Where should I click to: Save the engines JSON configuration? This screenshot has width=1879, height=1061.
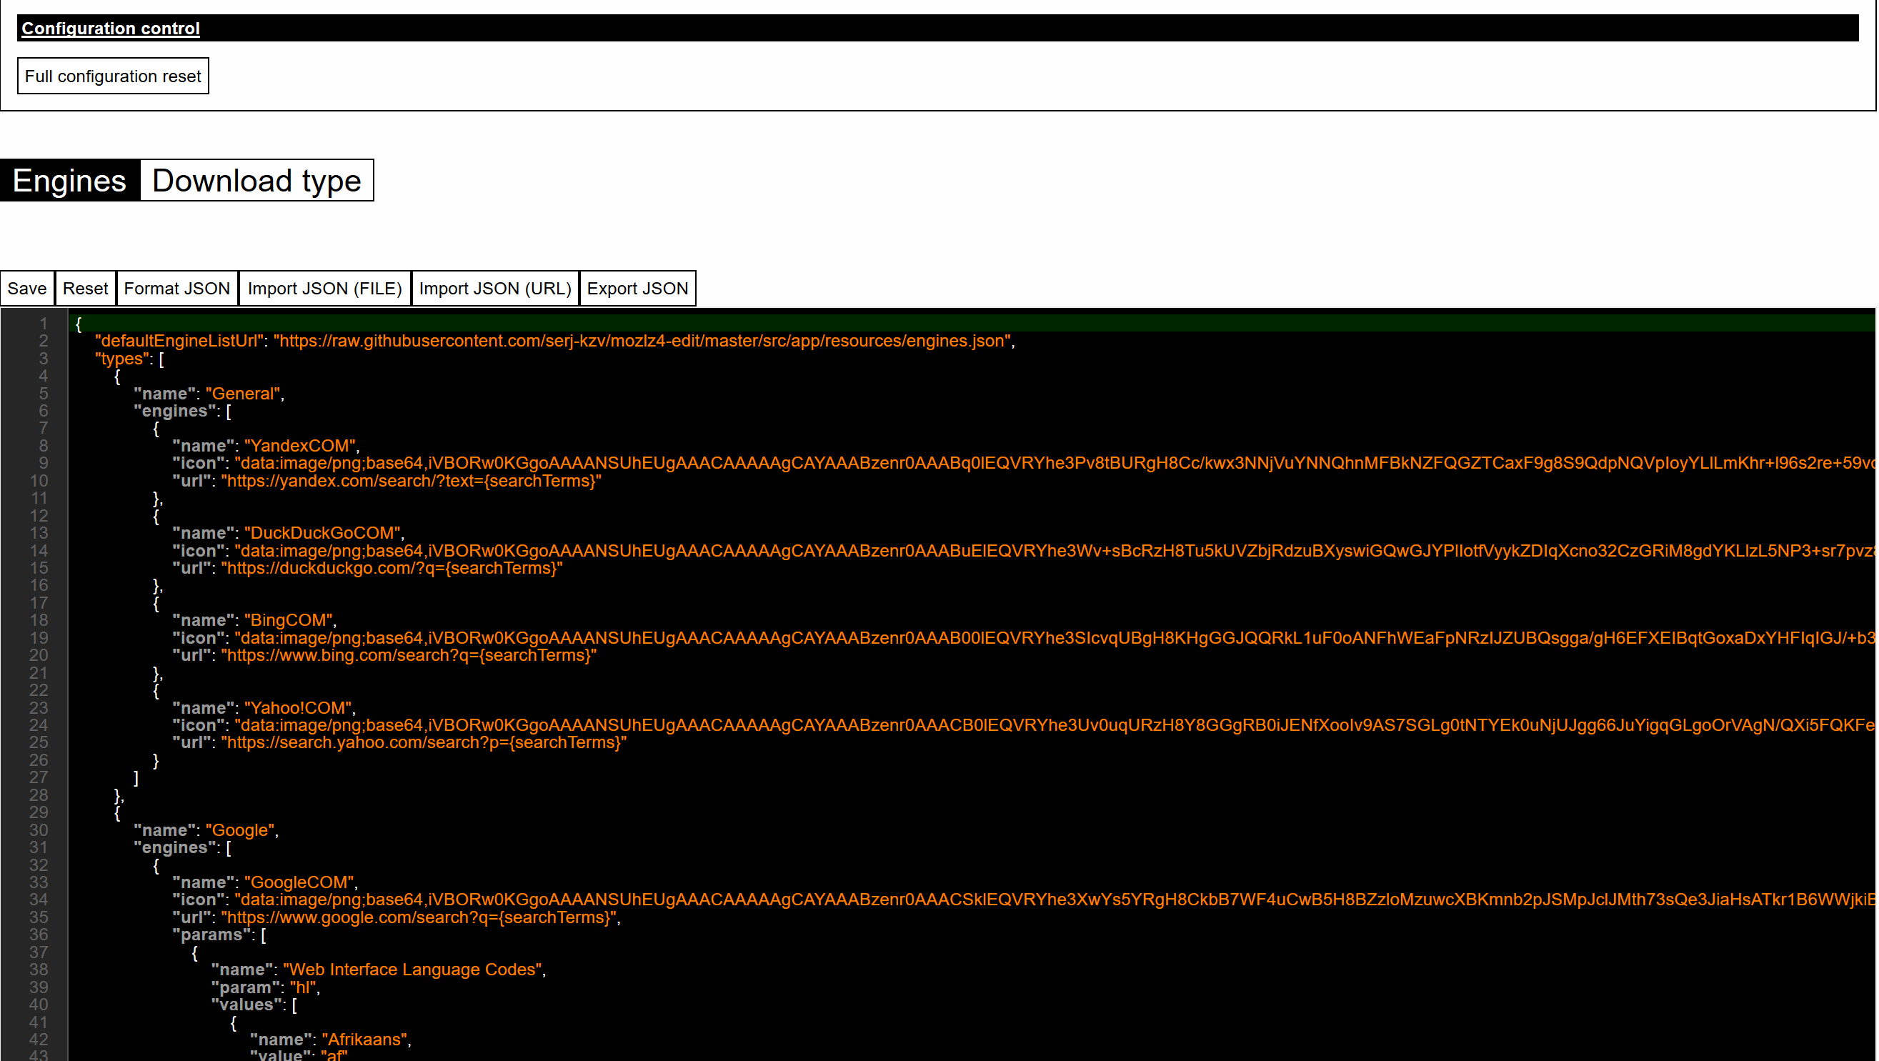click(27, 288)
